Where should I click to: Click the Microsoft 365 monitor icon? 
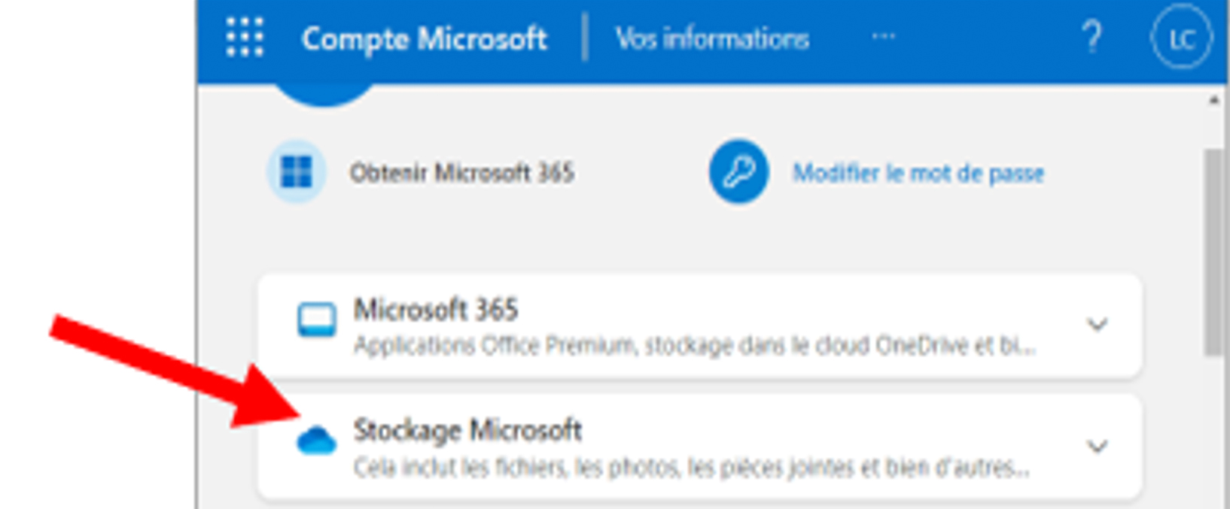pyautogui.click(x=317, y=322)
